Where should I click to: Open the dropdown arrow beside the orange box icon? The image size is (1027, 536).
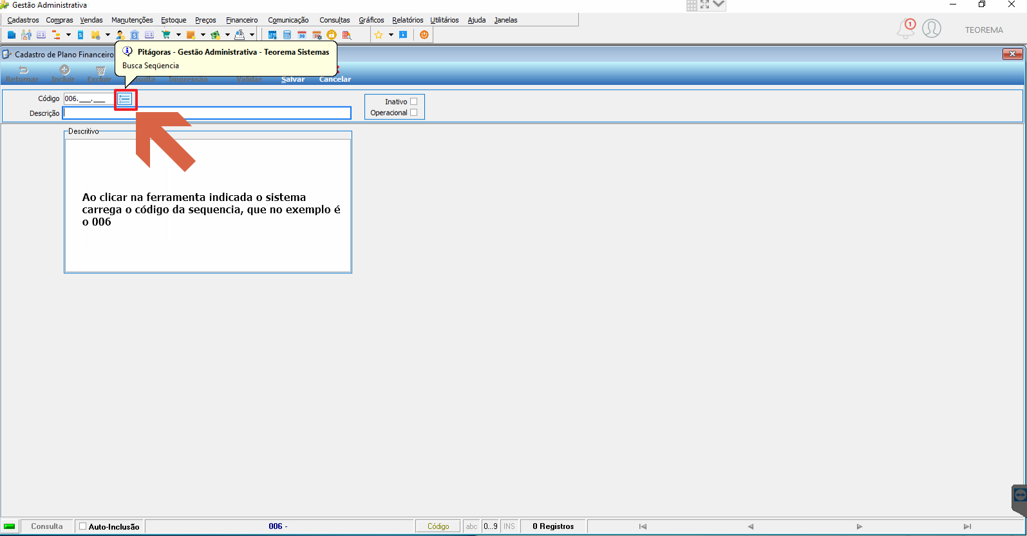[x=203, y=35]
